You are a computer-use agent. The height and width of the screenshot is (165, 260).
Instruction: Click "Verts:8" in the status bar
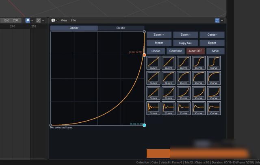pos(165,162)
